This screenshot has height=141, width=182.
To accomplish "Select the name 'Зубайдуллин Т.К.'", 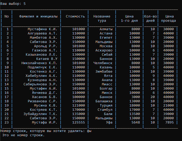I will (40, 114).
